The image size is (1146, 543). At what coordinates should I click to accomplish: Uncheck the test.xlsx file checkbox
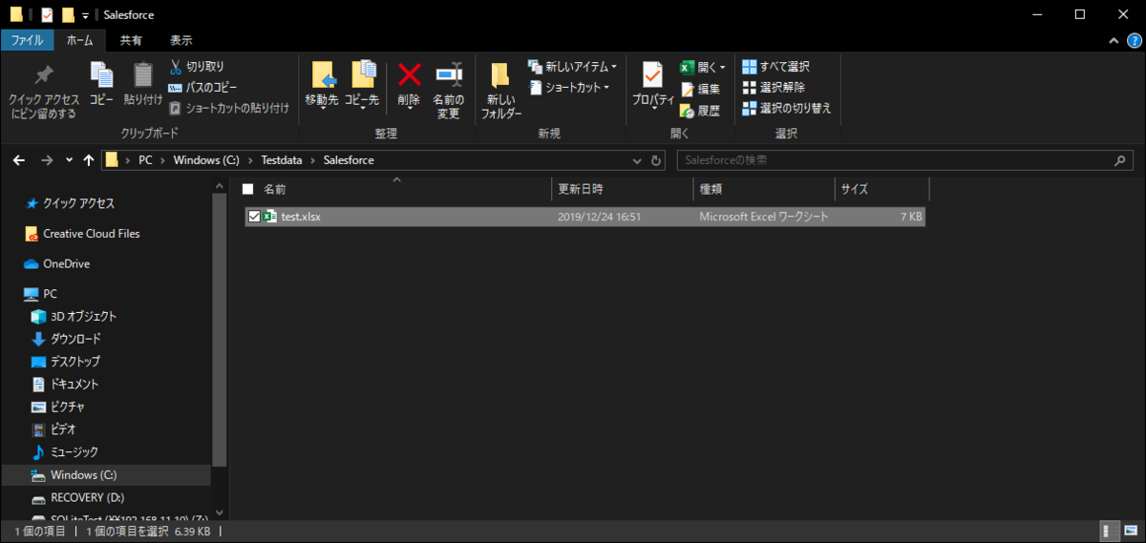(x=253, y=217)
